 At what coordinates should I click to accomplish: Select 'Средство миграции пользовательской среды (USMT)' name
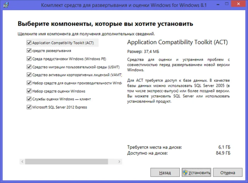pos(76,67)
